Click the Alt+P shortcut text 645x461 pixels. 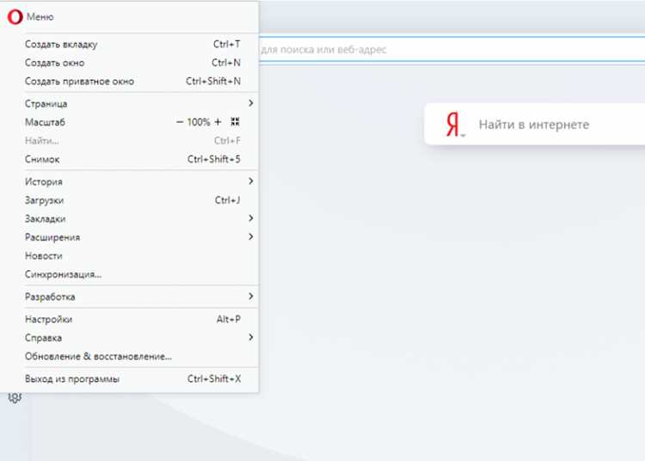coord(228,319)
